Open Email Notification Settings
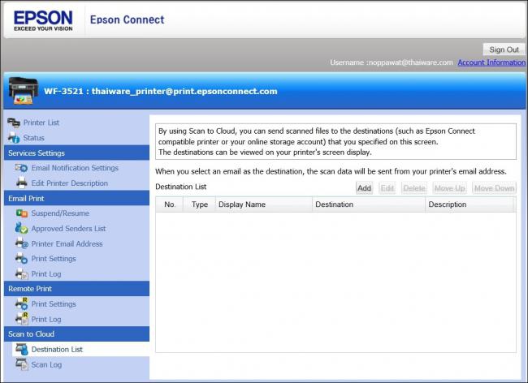Viewport: 528px width, 383px height. (x=75, y=168)
